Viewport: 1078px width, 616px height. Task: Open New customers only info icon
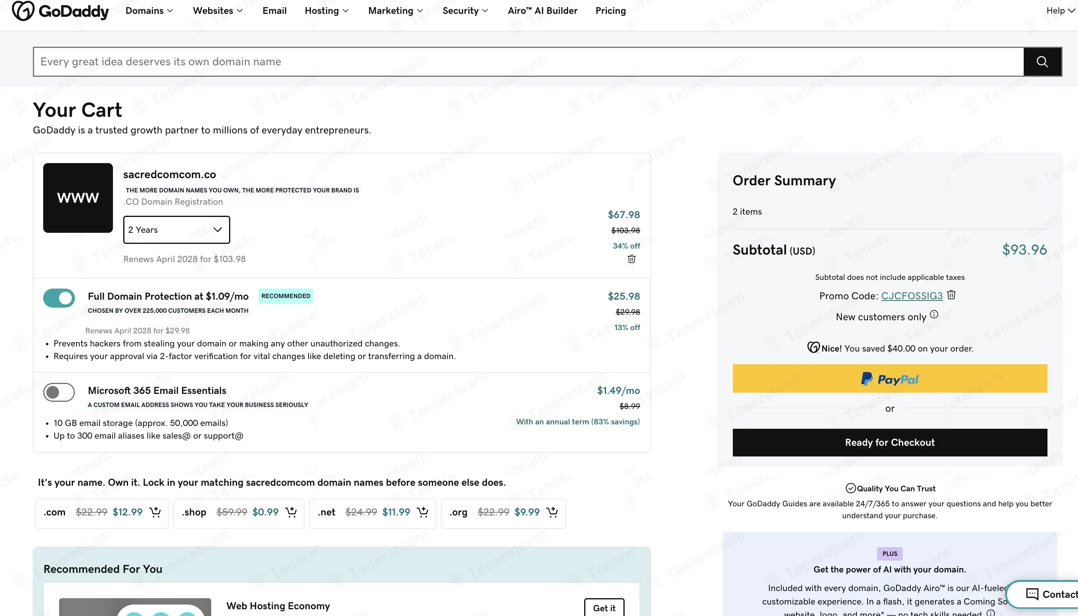(x=934, y=314)
